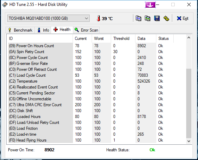Open the TOSHIBA MQ01ABD100 drive dropdown
Screen dimensions: 198x160
point(49,18)
